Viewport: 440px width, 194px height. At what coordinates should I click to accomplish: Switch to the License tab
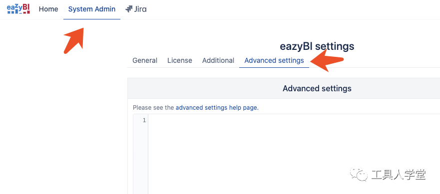point(180,60)
